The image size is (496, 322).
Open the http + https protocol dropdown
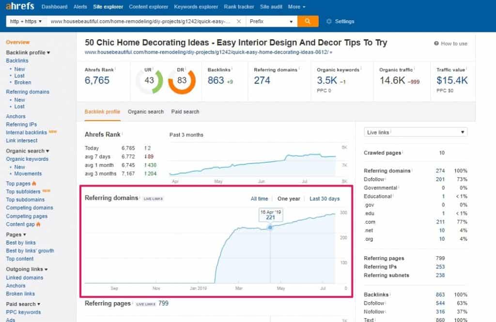[26, 22]
